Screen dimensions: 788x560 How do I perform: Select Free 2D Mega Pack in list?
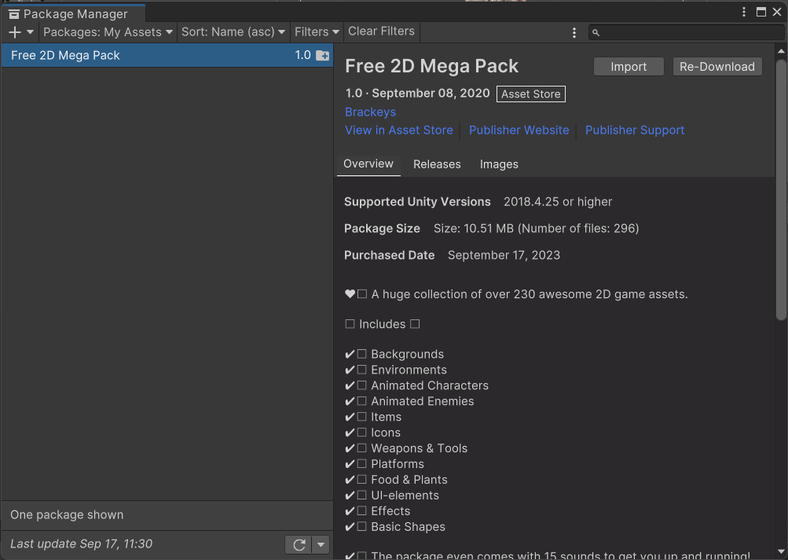pos(167,55)
